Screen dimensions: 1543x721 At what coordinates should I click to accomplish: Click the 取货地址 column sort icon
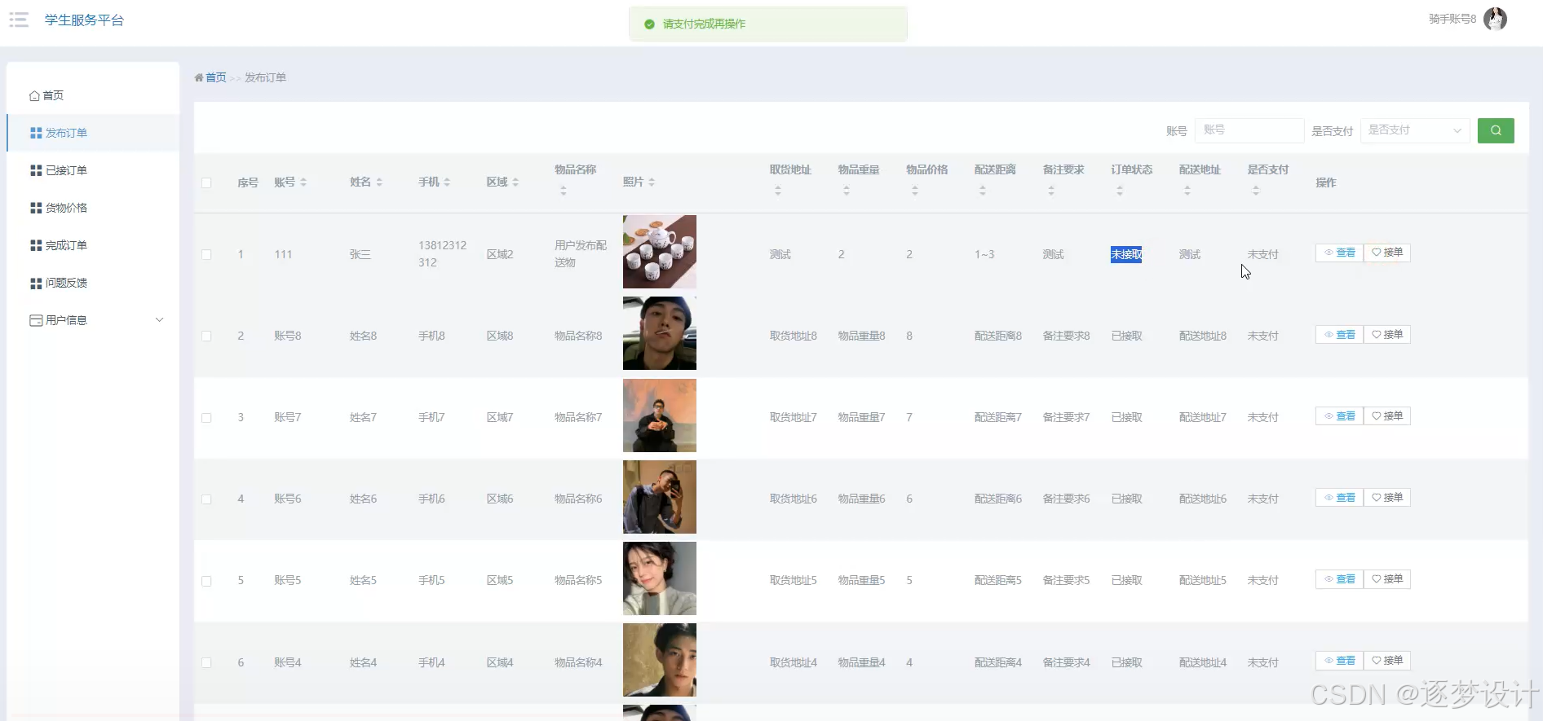click(x=778, y=191)
